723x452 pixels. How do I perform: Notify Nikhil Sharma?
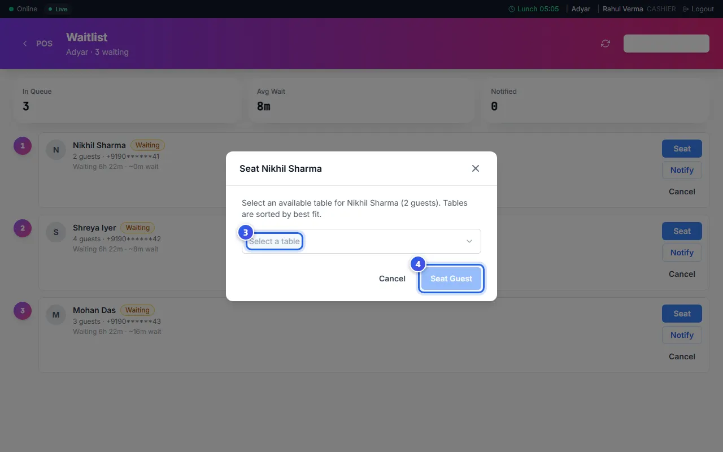[x=682, y=170]
